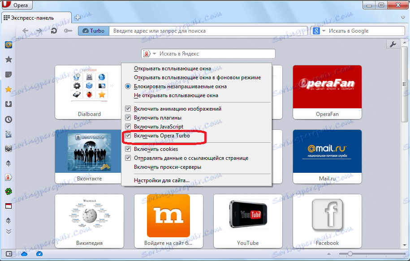The image size is (410, 261).
Task: Click the Google search input field
Action: click(x=366, y=31)
